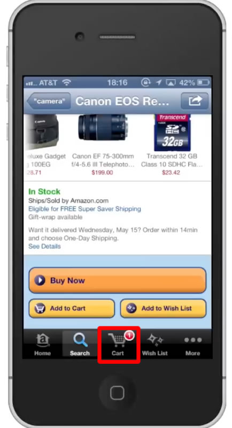Tap the play arrow icon in Buy Now
232x428 pixels.
(40, 281)
